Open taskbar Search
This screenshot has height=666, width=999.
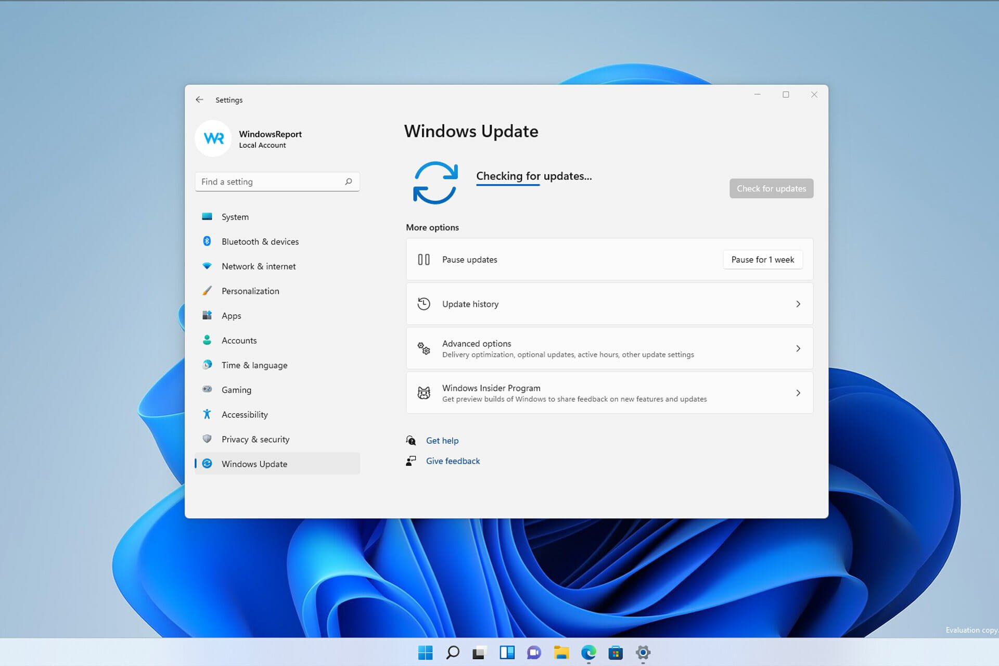pos(453,652)
